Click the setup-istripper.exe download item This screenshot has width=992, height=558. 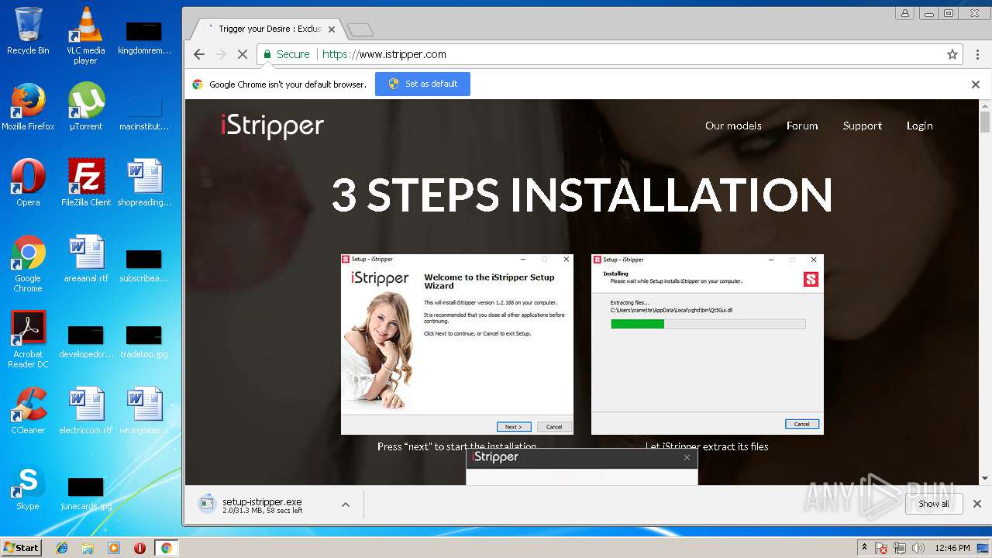tap(262, 505)
